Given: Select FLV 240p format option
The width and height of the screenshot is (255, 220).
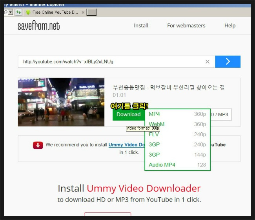Looking at the screenshot, I should [177, 134].
